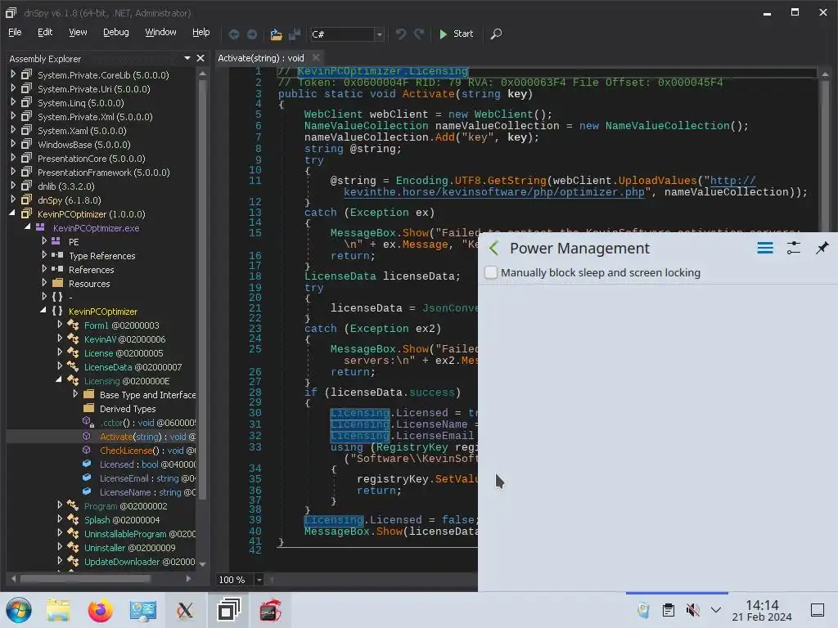The height and width of the screenshot is (628, 838).
Task: Open a file using the folder toolbar icon
Action: point(276,34)
